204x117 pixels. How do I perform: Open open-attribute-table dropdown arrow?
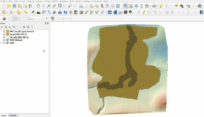coord(150,6)
